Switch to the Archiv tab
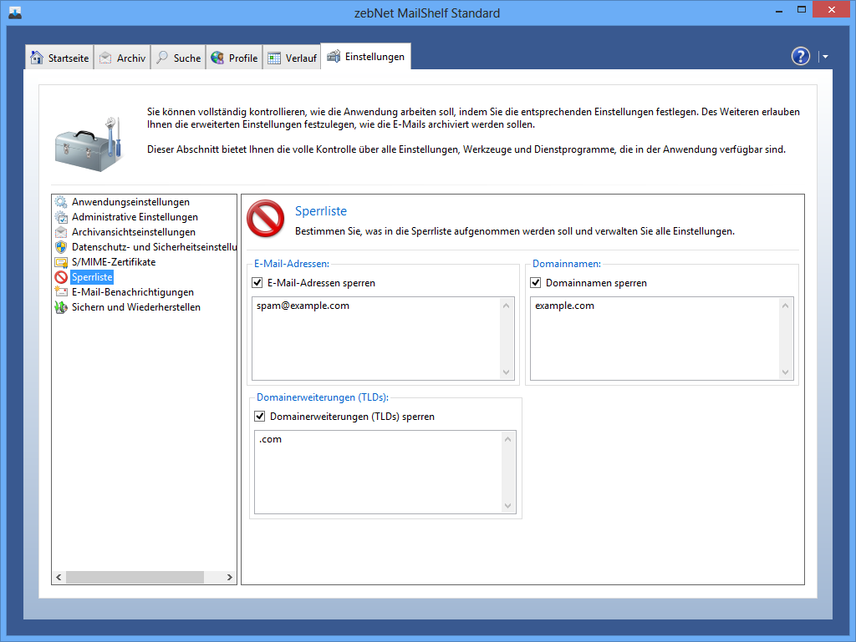Viewport: 856px width, 642px height. [122, 58]
